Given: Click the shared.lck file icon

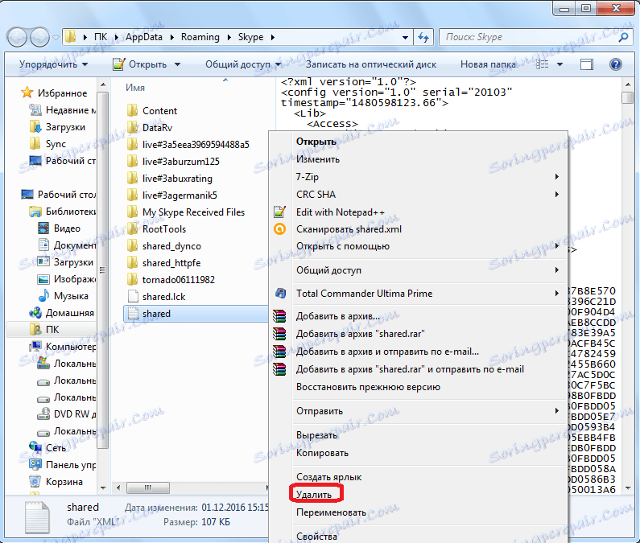Looking at the screenshot, I should (133, 297).
